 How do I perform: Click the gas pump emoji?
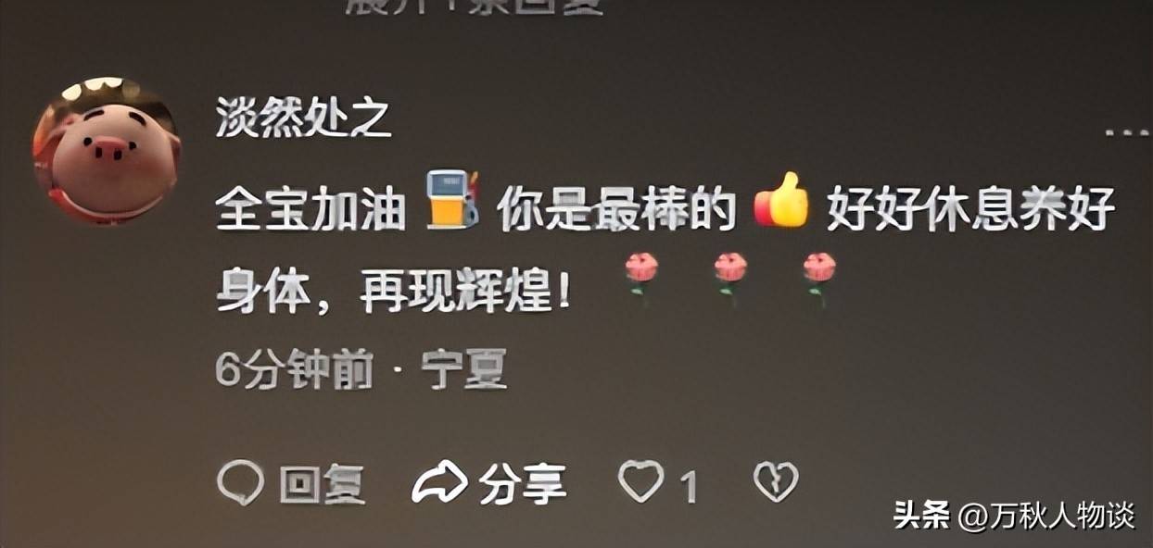[452, 198]
